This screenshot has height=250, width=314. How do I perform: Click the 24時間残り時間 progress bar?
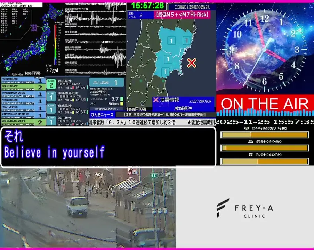pos(265,135)
